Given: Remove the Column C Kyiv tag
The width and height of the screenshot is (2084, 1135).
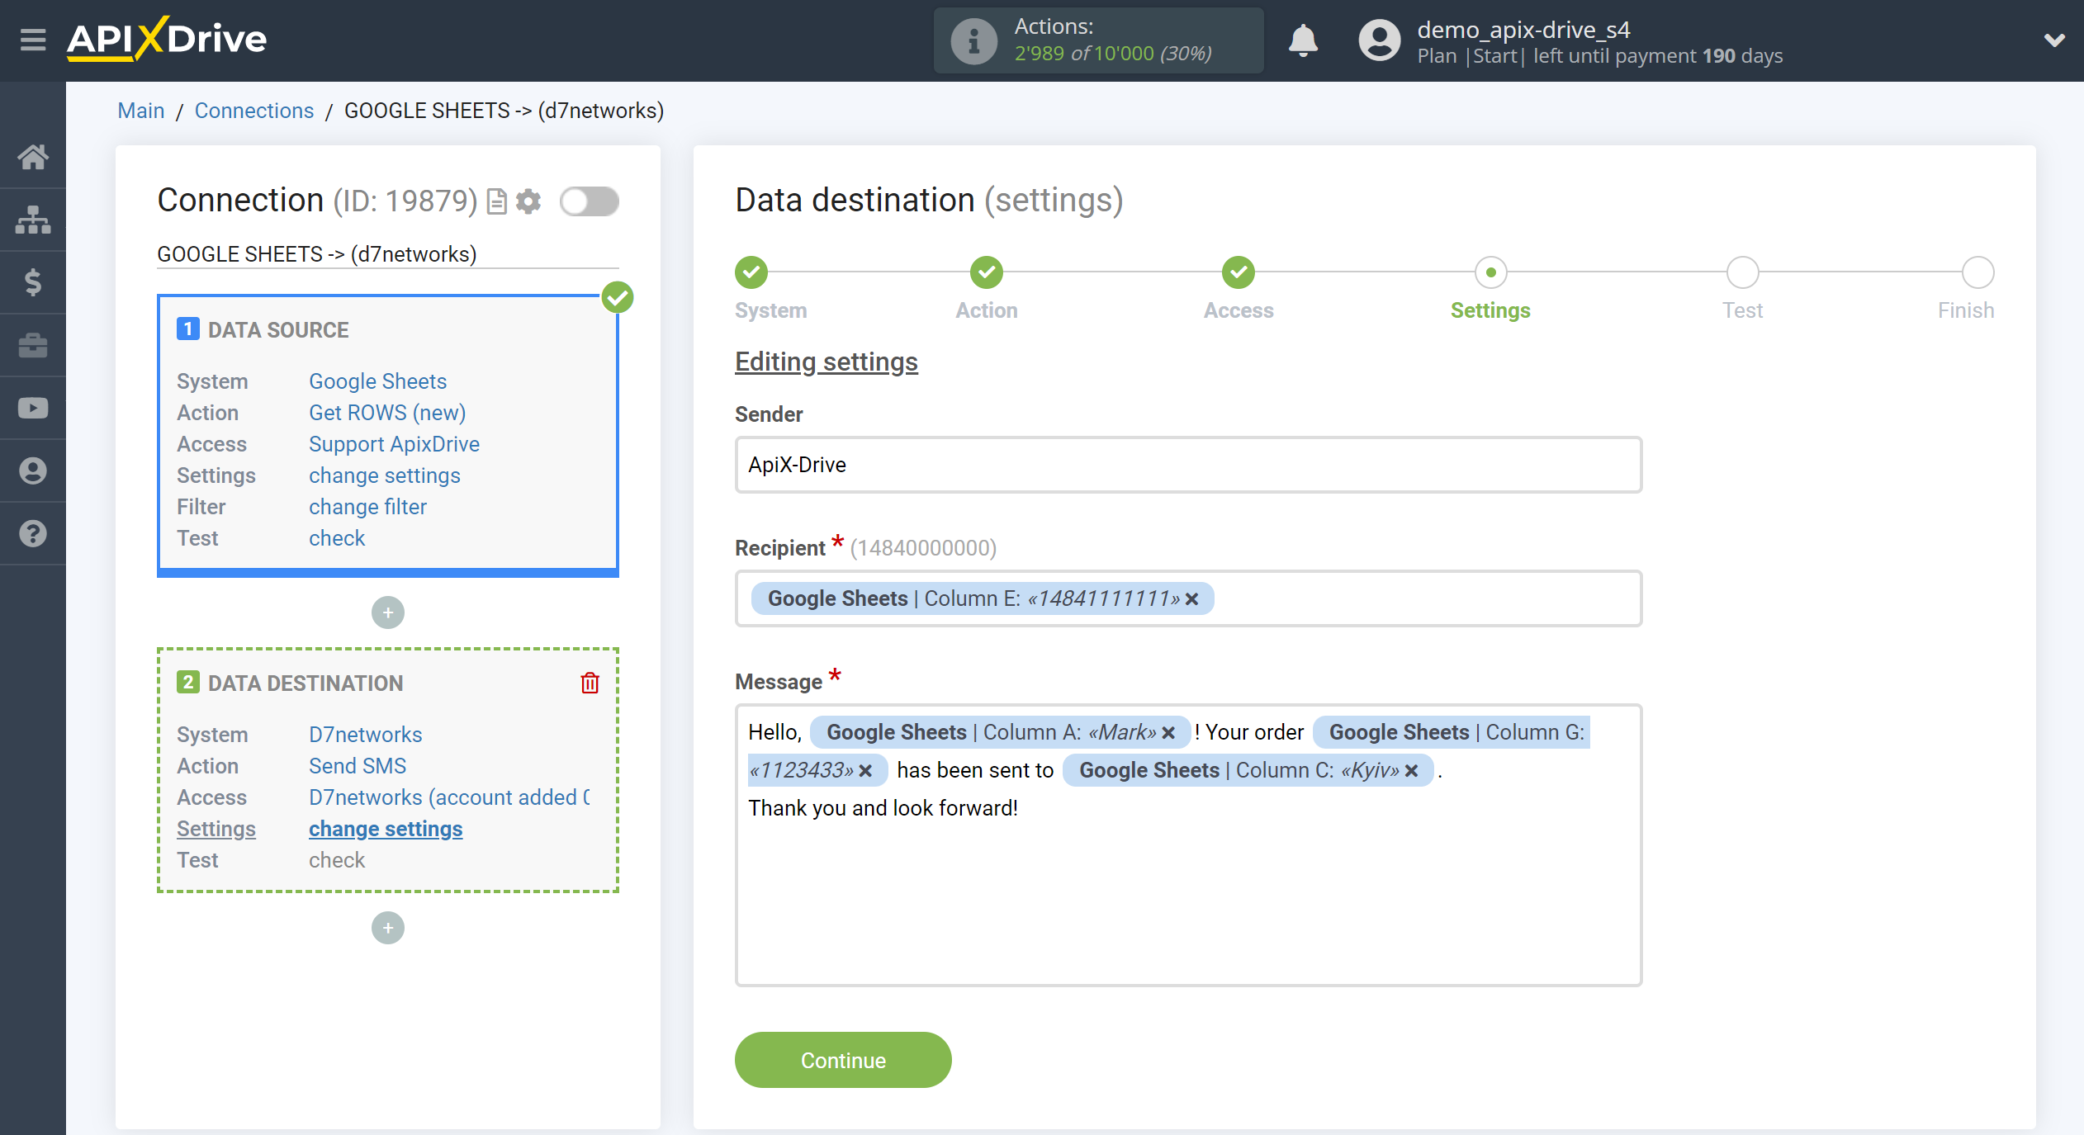Looking at the screenshot, I should coord(1412,771).
